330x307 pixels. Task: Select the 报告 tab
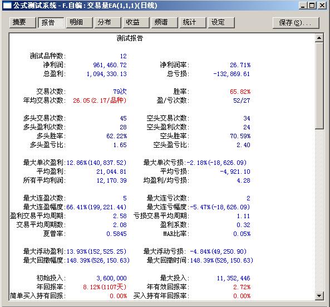click(51, 22)
